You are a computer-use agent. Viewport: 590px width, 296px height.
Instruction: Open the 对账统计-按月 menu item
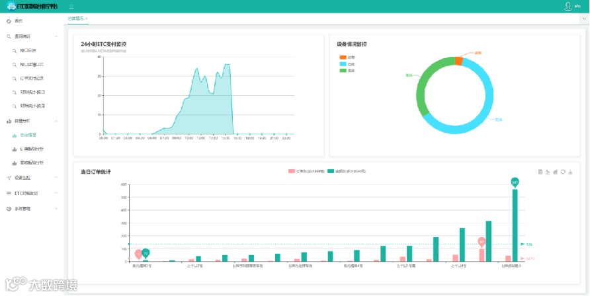[32, 106]
